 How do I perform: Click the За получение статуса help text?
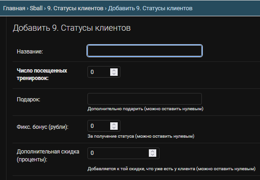[141, 136]
